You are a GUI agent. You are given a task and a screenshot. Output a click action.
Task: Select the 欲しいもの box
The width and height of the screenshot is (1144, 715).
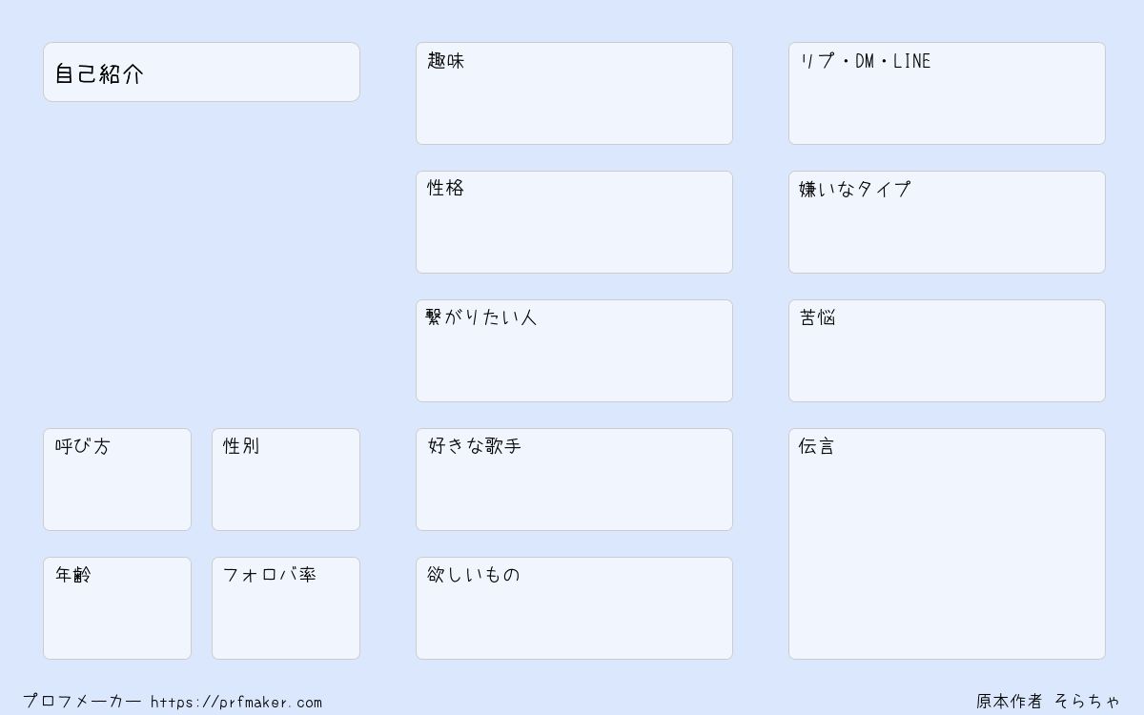(x=574, y=608)
